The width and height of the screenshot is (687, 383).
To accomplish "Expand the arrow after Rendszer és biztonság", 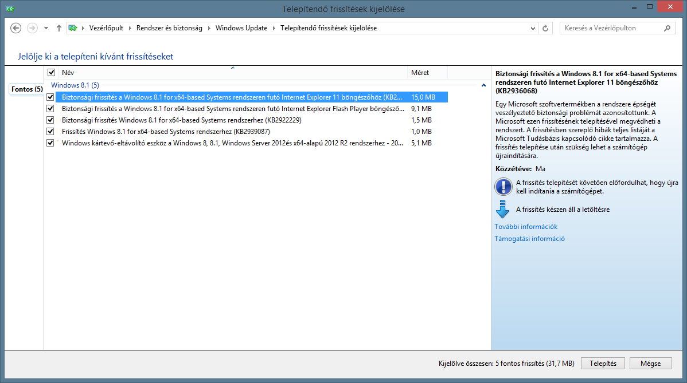I will tap(209, 29).
